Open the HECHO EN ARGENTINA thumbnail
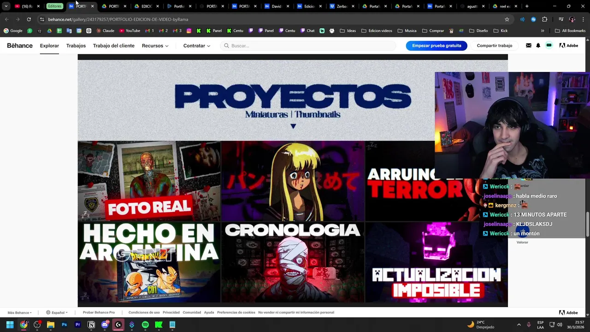The image size is (590, 332). [x=149, y=262]
